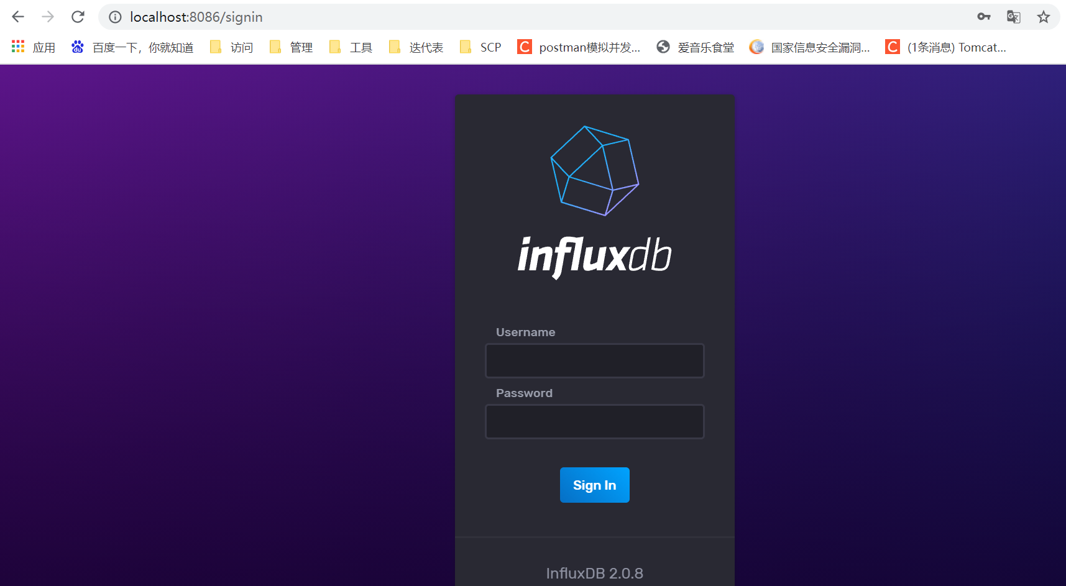Click the back navigation arrow
Viewport: 1066px width, 586px height.
tap(17, 17)
